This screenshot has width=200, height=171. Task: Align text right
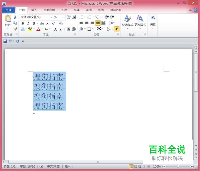pyautogui.click(x=92, y=23)
